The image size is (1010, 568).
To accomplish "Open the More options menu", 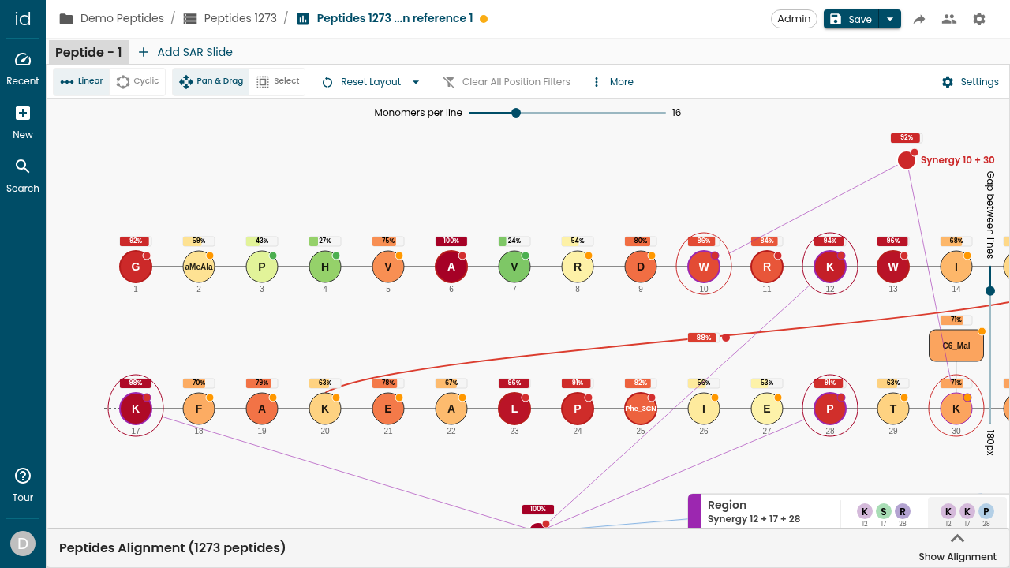I will (x=612, y=82).
